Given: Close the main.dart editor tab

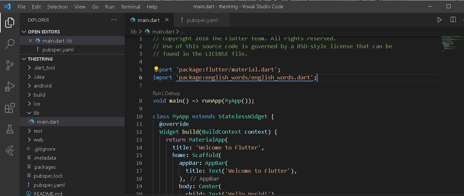Looking at the screenshot, I should point(167,20).
